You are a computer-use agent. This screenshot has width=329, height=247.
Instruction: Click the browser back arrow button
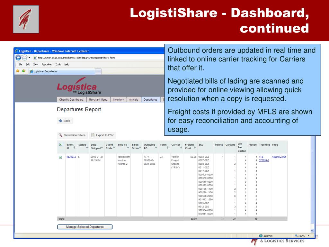tap(18, 58)
